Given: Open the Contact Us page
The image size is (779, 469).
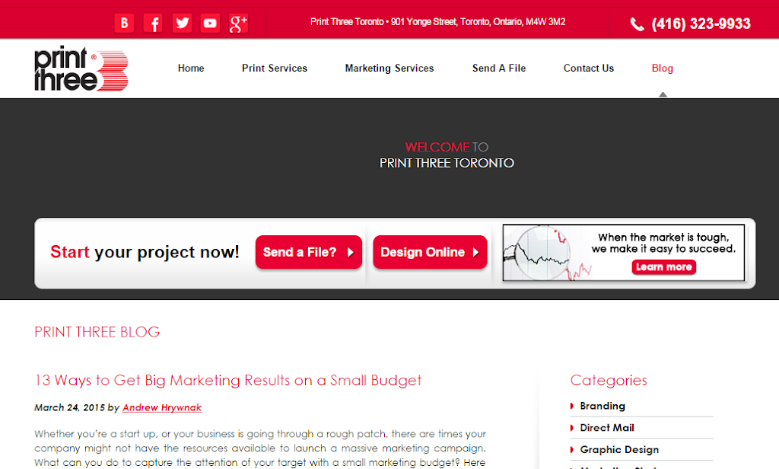Looking at the screenshot, I should 589,68.
